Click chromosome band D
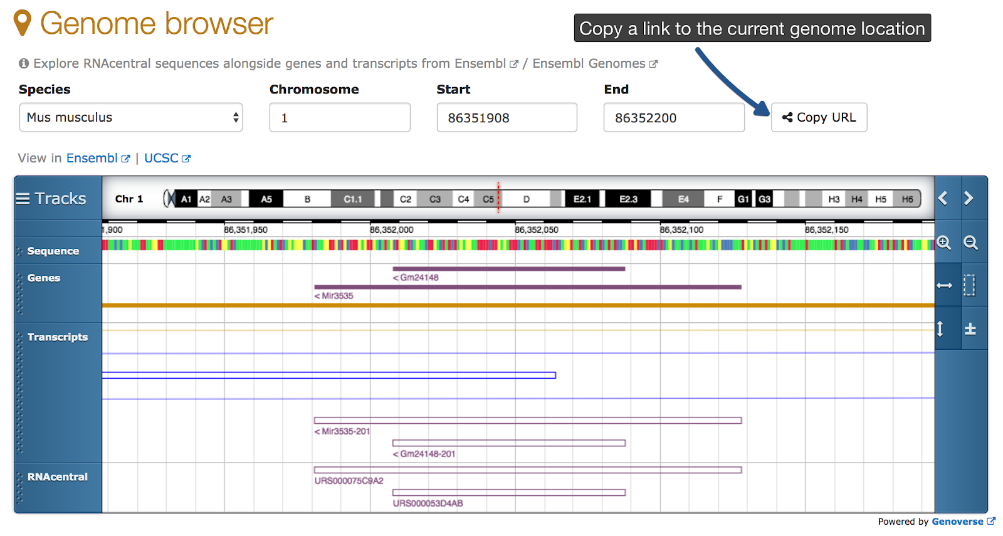This screenshot has height=536, width=1003. pyautogui.click(x=526, y=199)
